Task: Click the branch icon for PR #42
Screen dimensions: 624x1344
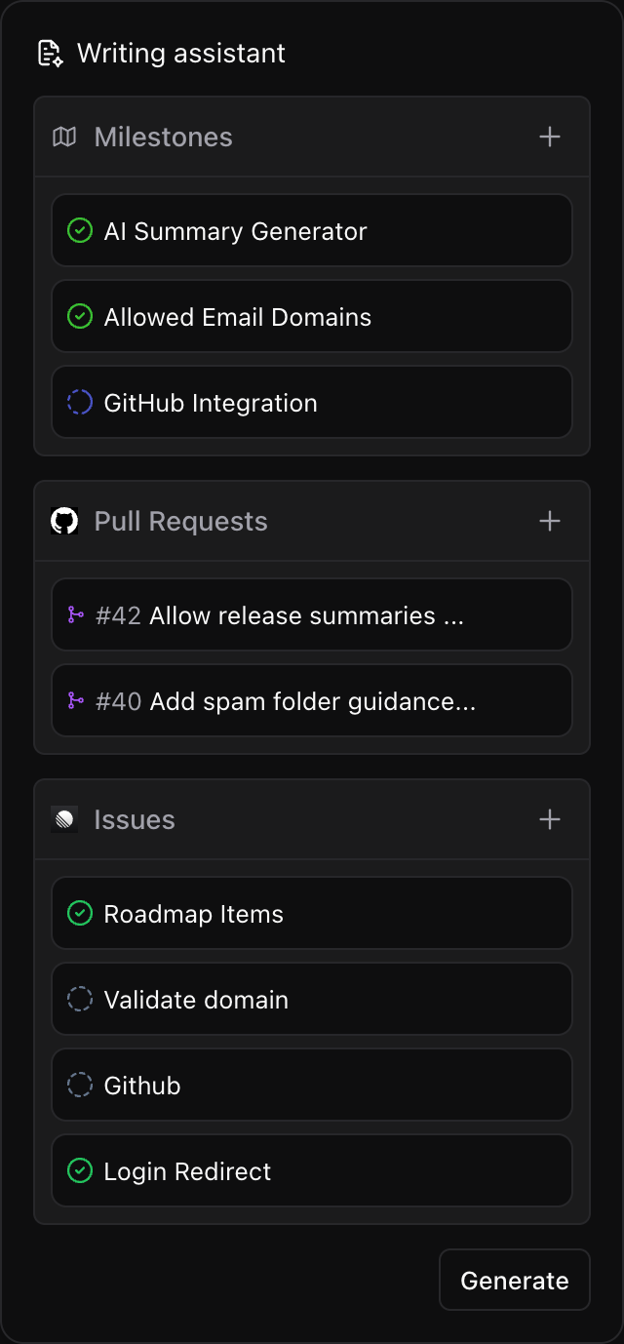Action: click(75, 615)
